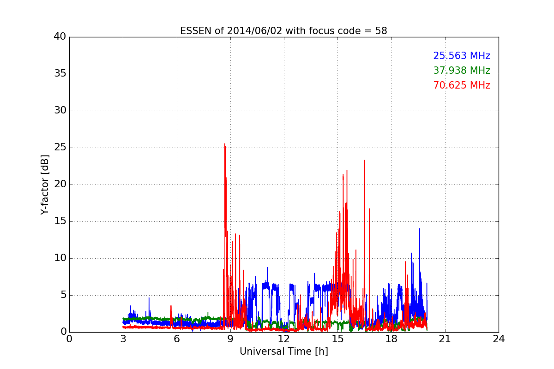
Task: Click x-axis tick label 24
Action: pyautogui.click(x=499, y=339)
